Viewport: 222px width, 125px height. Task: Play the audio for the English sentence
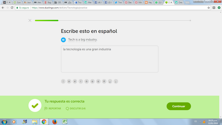63,40
